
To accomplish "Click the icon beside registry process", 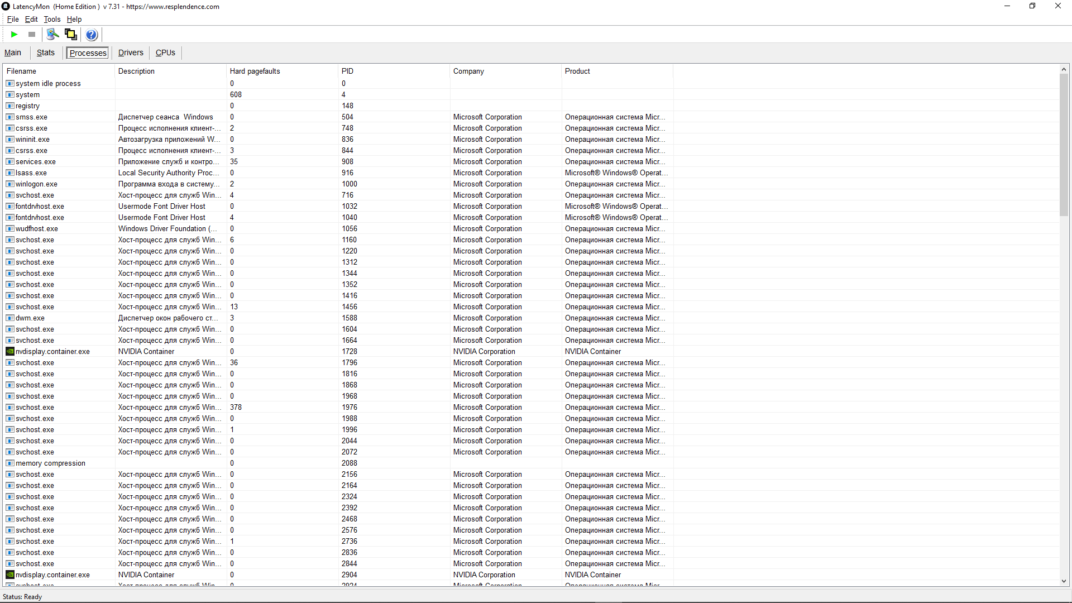I will tap(10, 106).
